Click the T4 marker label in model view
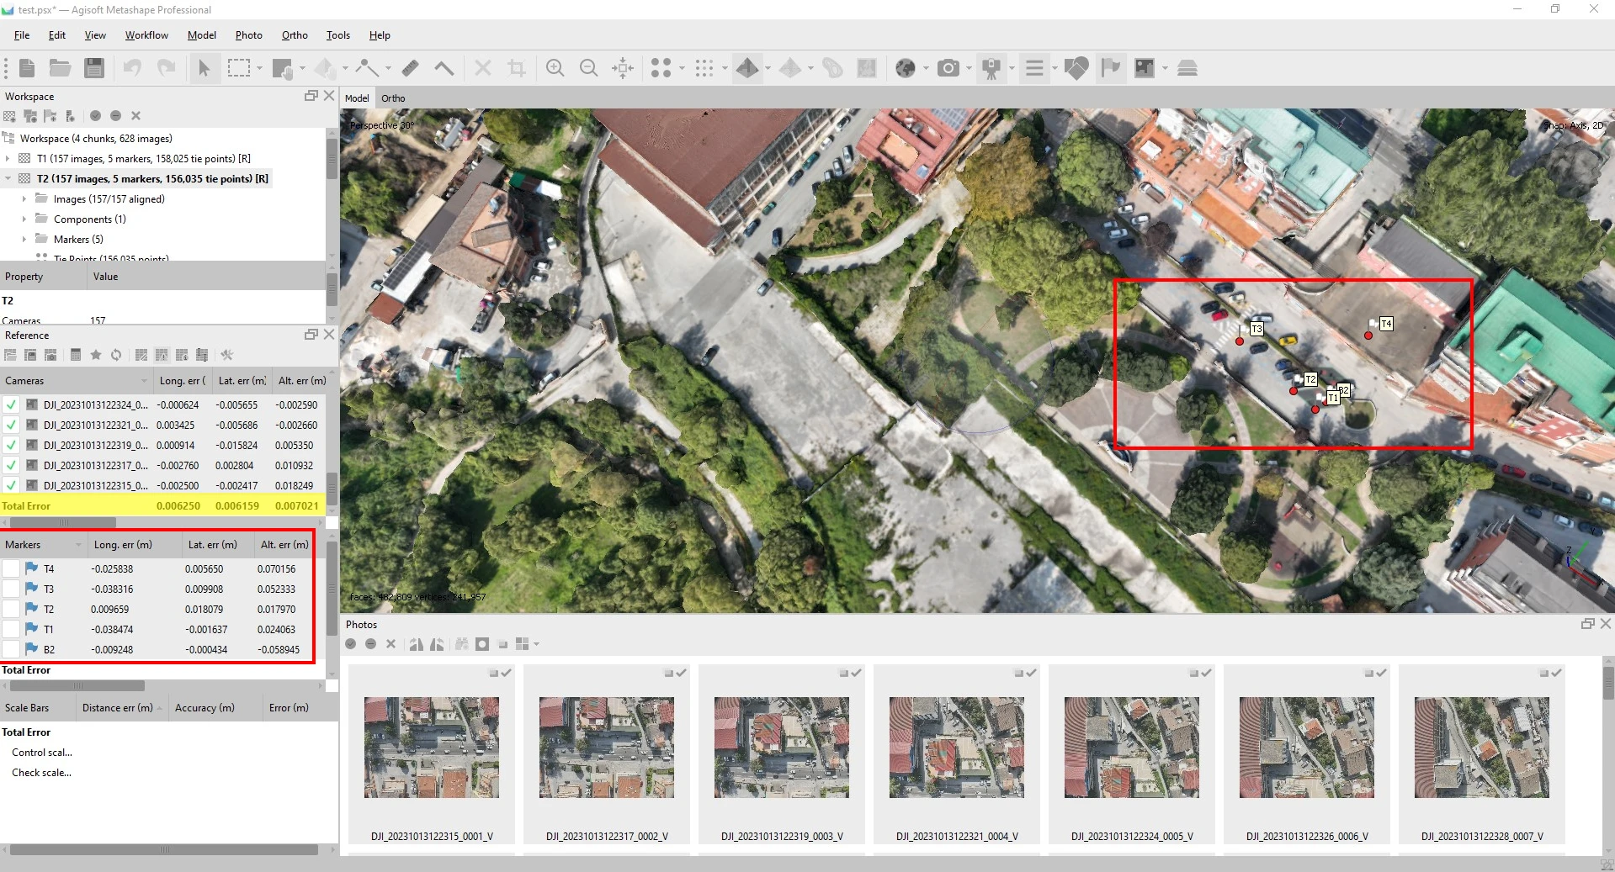The image size is (1615, 872). click(x=1385, y=324)
